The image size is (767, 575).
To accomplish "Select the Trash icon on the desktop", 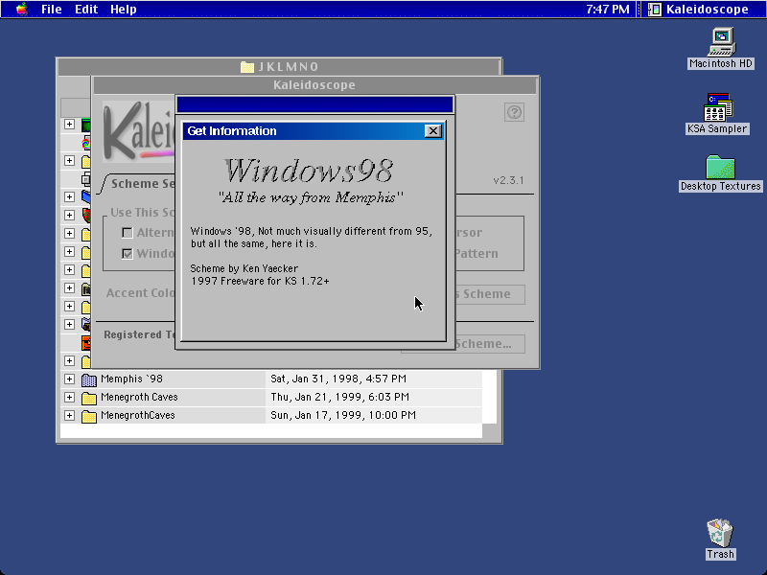I will pyautogui.click(x=720, y=533).
